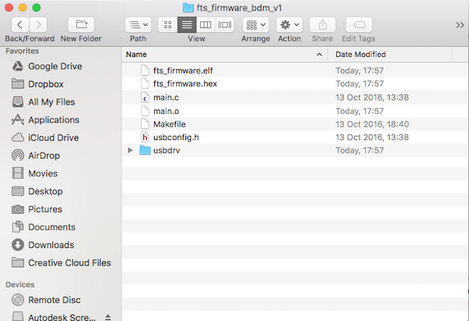
Task: Select the main.o file name
Action: pyautogui.click(x=166, y=111)
